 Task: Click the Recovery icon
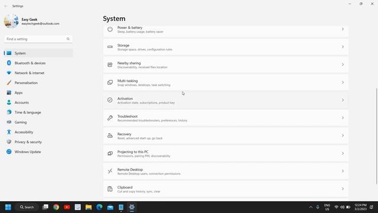point(110,135)
